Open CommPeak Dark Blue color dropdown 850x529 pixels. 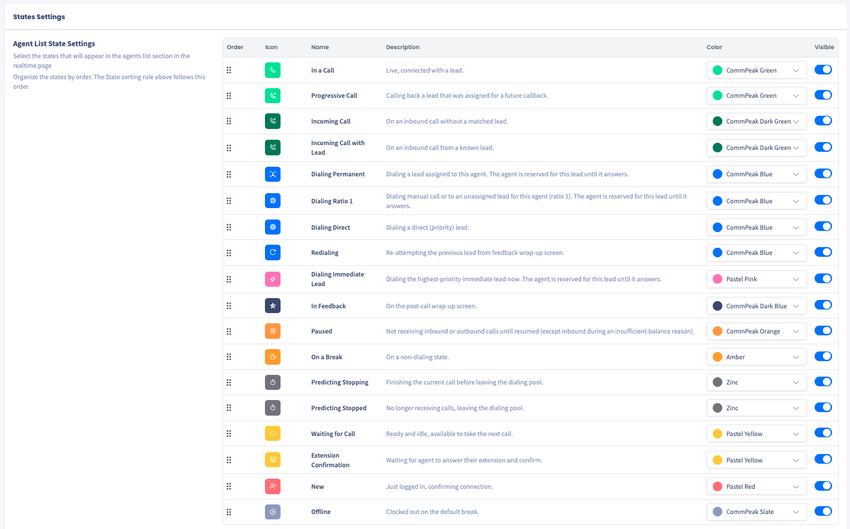tap(756, 306)
